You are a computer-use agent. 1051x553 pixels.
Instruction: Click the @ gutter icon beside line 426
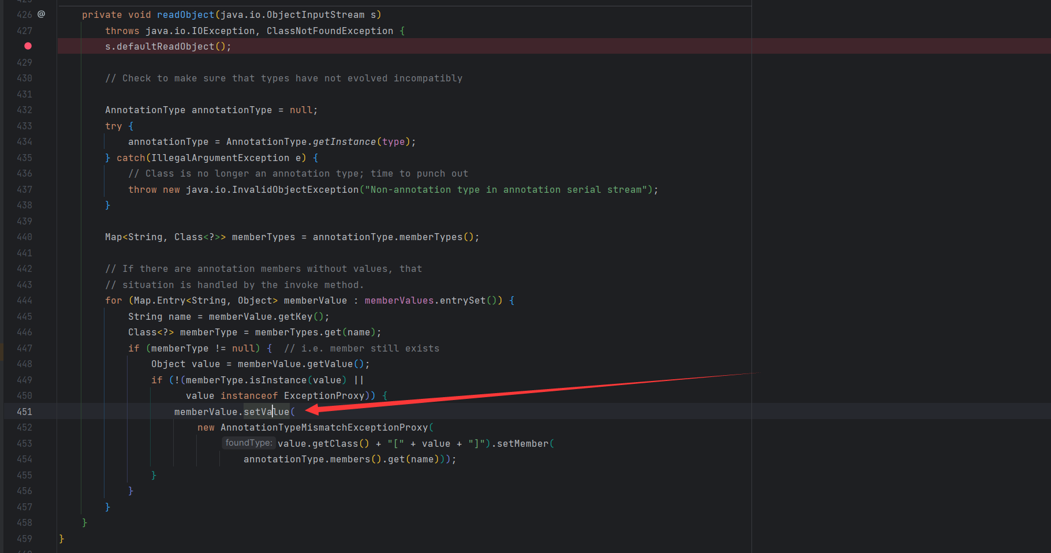coord(41,14)
